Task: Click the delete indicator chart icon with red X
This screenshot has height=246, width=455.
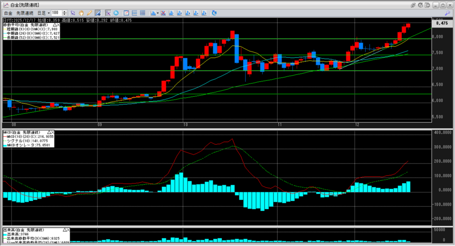Action: (x=164, y=13)
